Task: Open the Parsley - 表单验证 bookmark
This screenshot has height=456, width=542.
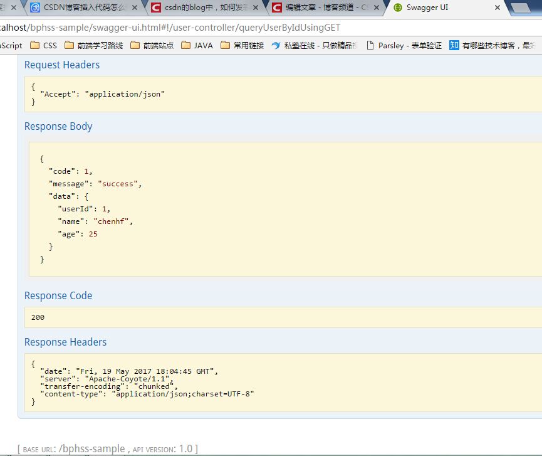Action: coord(404,45)
